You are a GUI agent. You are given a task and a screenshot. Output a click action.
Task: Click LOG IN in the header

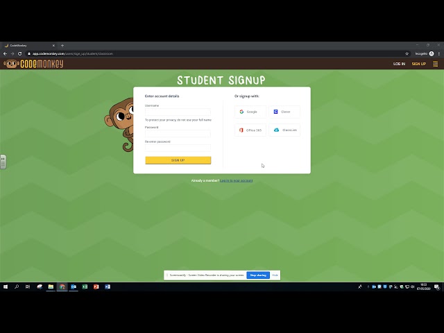click(400, 64)
